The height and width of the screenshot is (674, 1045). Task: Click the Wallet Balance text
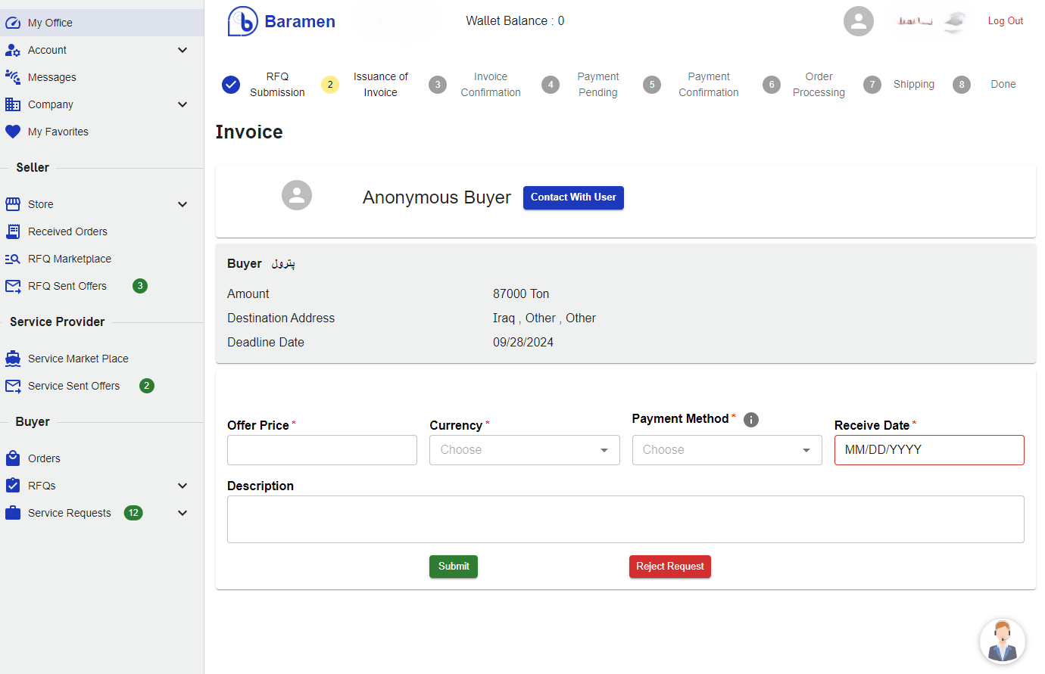[515, 21]
